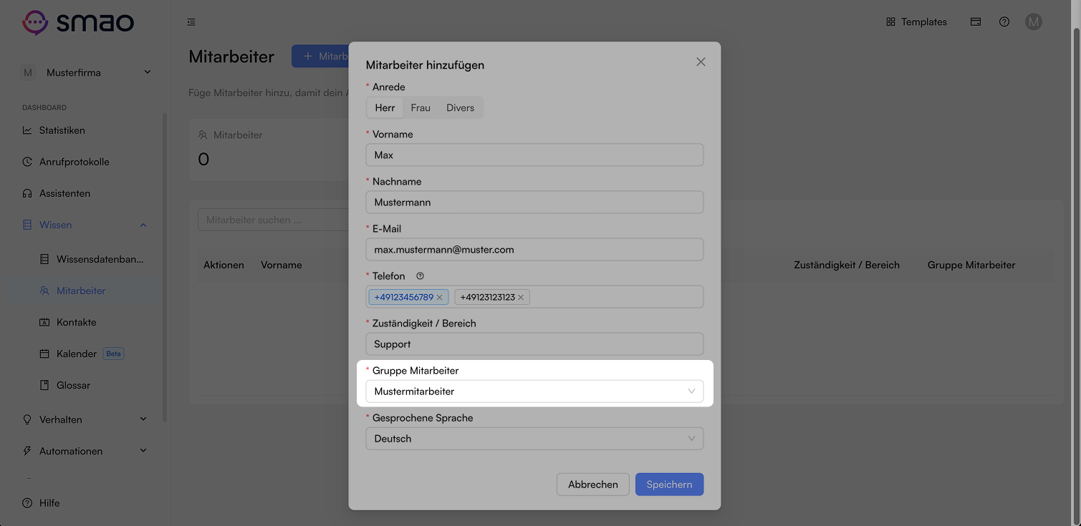Screen dimensions: 1081x526
Task: Click the Glossar book icon
Action: [x=44, y=385]
